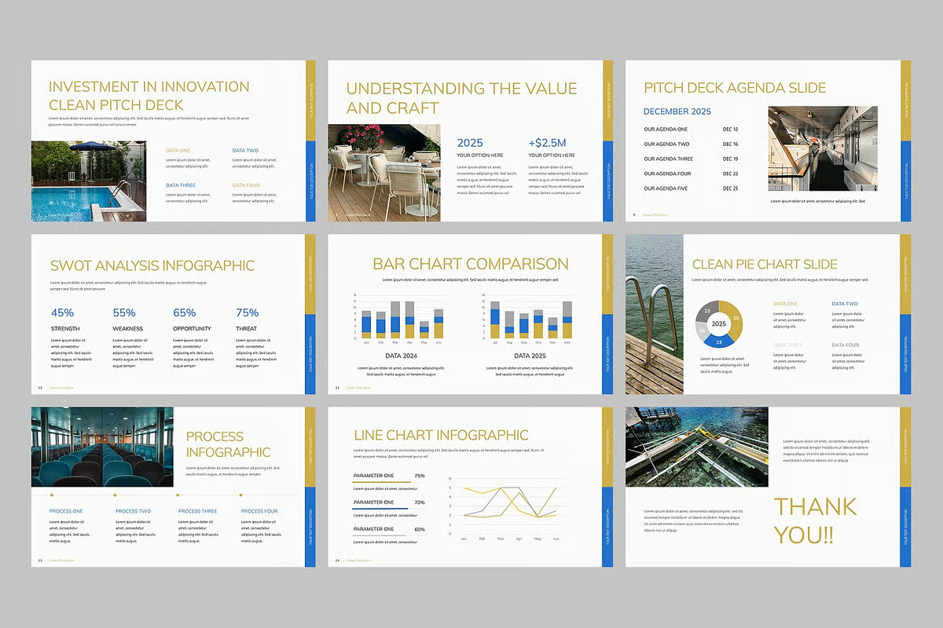Image resolution: width=943 pixels, height=628 pixels.
Task: Select the 'INVESTMENT IN INNOVATION CLEAN PITCH DECK' title
Action: pyautogui.click(x=149, y=96)
